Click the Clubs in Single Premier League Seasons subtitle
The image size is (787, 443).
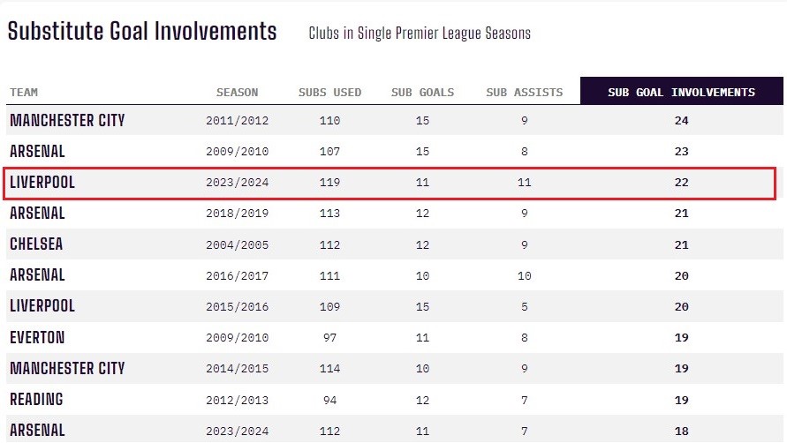pyautogui.click(x=420, y=34)
